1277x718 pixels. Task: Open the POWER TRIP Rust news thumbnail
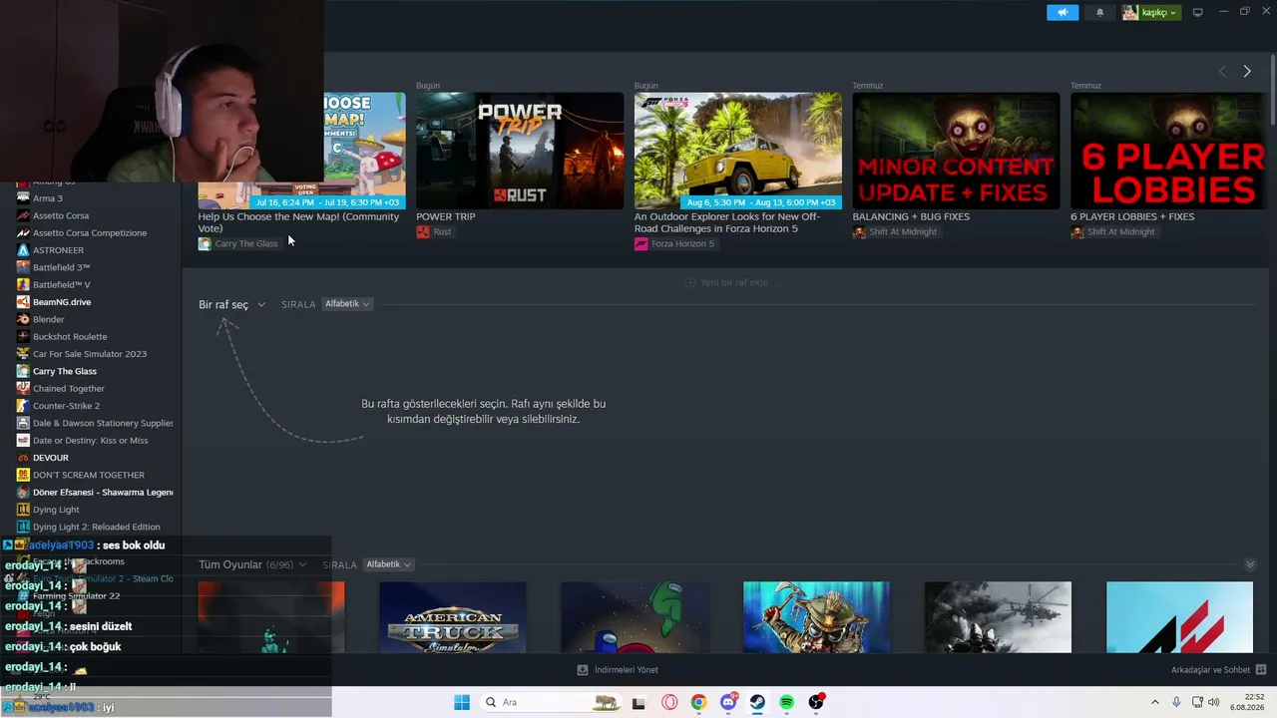(x=520, y=151)
